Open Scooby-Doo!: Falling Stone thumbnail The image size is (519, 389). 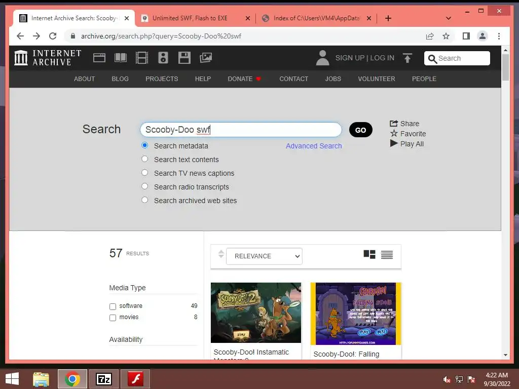(355, 314)
